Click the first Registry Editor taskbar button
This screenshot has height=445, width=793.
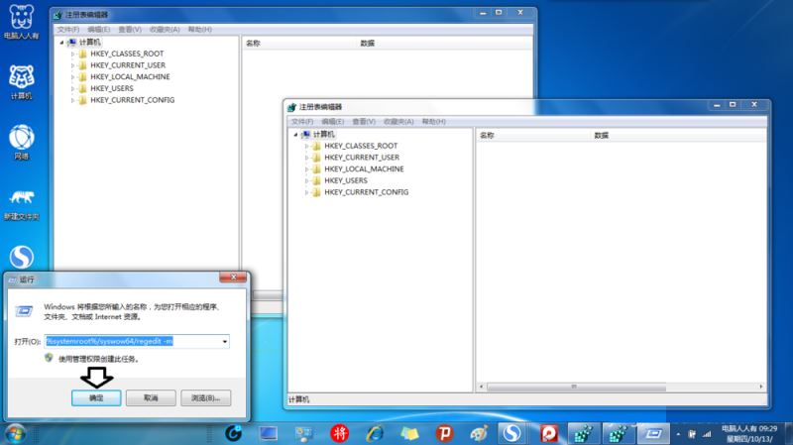[583, 433]
